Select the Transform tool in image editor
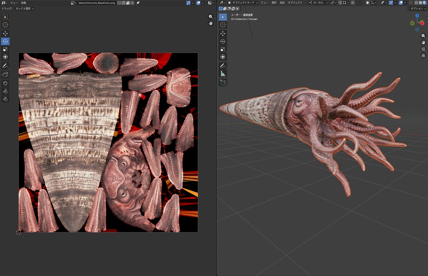The height and width of the screenshot is (276, 428). coord(5,57)
